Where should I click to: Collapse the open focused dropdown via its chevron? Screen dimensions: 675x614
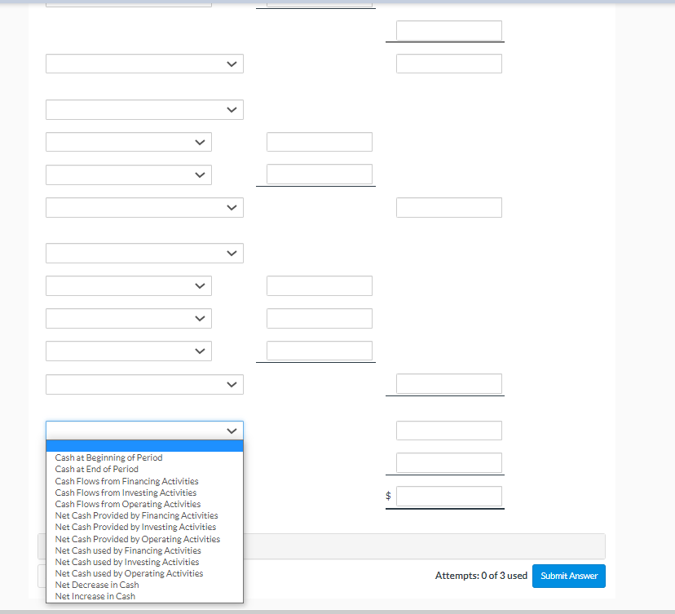click(x=232, y=431)
